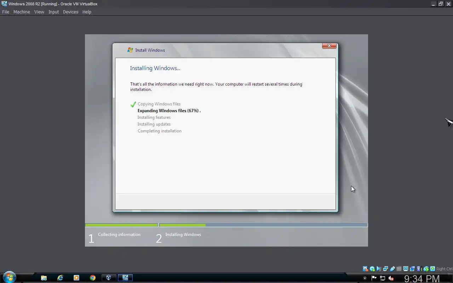Screen dimensions: 453x283
Task: Launch Internet Explorer from the taskbar
Action: tap(60, 278)
